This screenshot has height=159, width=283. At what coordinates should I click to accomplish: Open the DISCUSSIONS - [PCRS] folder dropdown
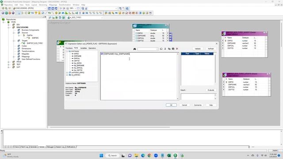pos(45,8)
